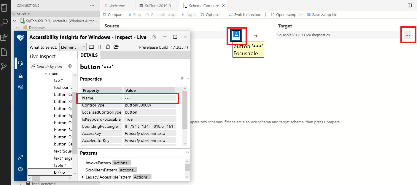Open the settings gear at sidebar bottom

click(x=20, y=169)
